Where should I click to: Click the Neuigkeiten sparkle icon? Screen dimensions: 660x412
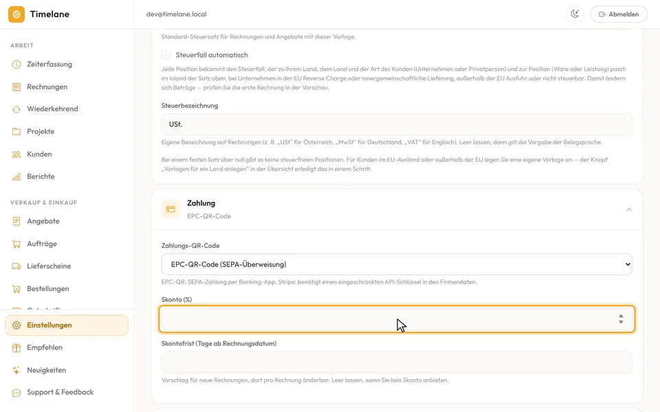point(16,370)
